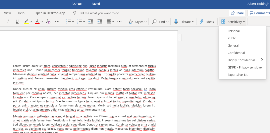Increase paragraph indent
Screen dimensions: 270x133
pos(100,22)
